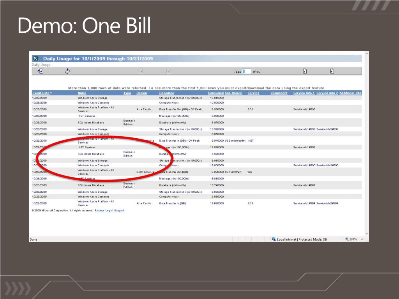This screenshot has width=399, height=299.
Task: Click the greyed-out first page icon
Action: [141, 71]
